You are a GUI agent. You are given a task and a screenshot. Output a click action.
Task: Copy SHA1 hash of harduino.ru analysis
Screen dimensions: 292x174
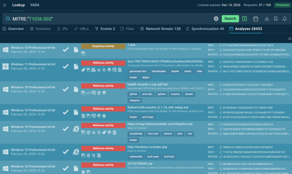(x=221, y=152)
